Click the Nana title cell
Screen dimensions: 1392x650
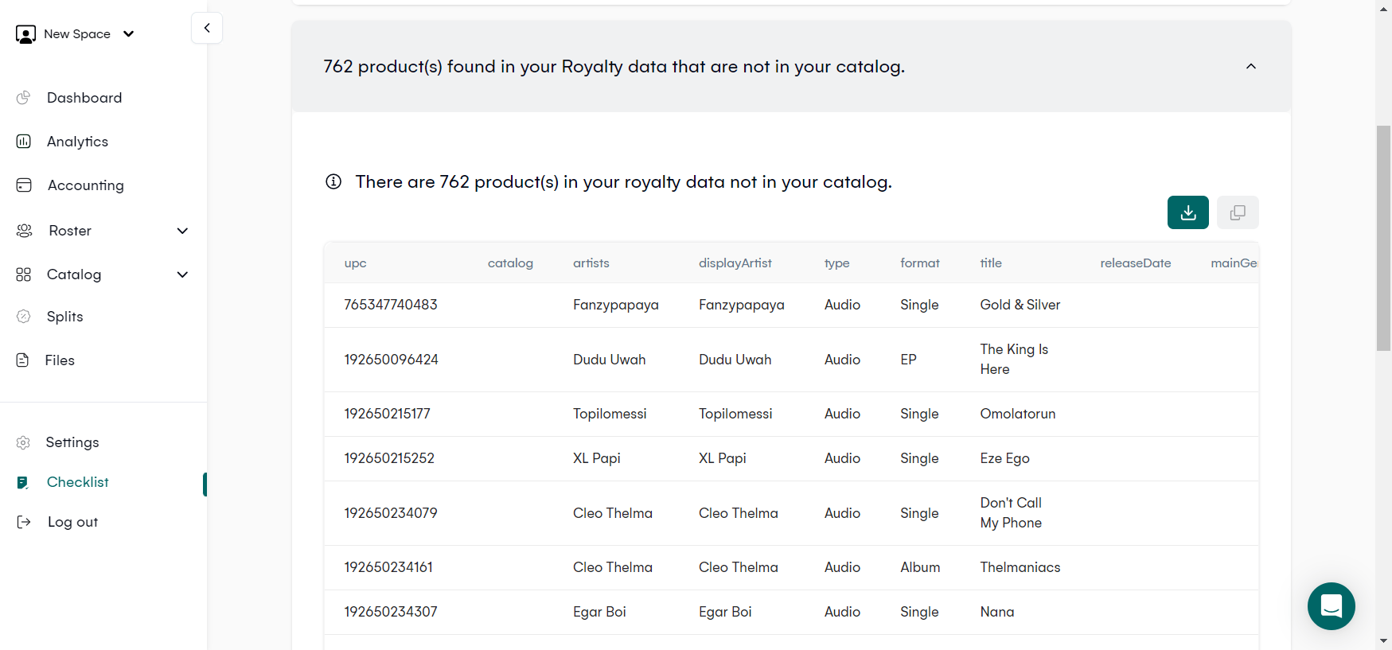point(997,612)
